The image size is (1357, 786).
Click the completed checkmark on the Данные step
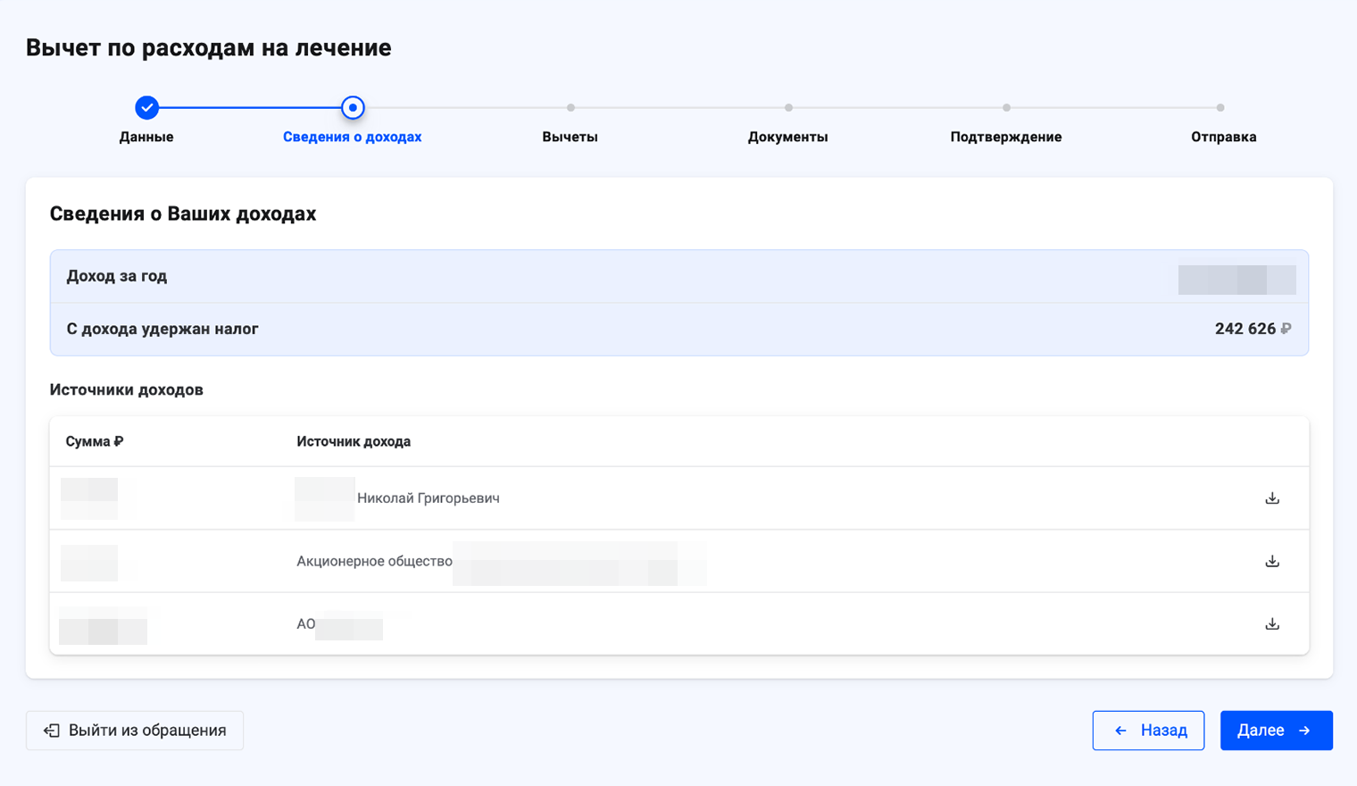pos(146,107)
